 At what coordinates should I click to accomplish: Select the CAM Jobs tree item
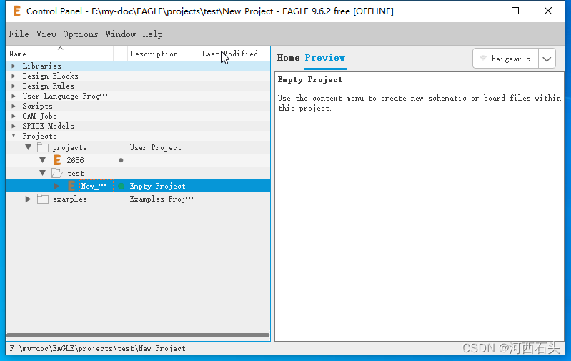[39, 116]
